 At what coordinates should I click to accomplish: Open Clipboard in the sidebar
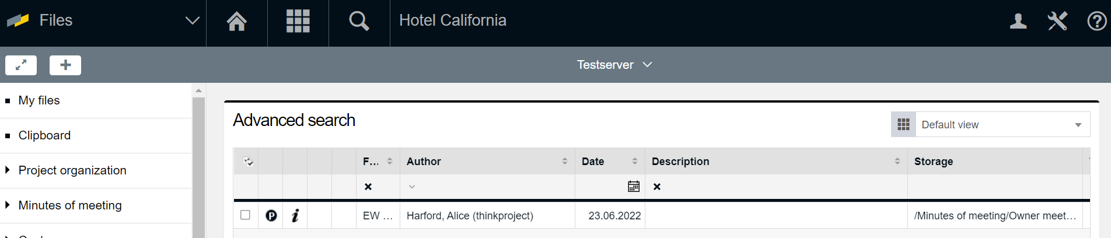click(x=44, y=135)
